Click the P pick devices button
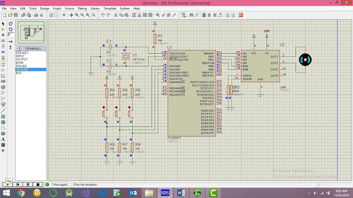This screenshot has width=353, height=198. pos(17,49)
